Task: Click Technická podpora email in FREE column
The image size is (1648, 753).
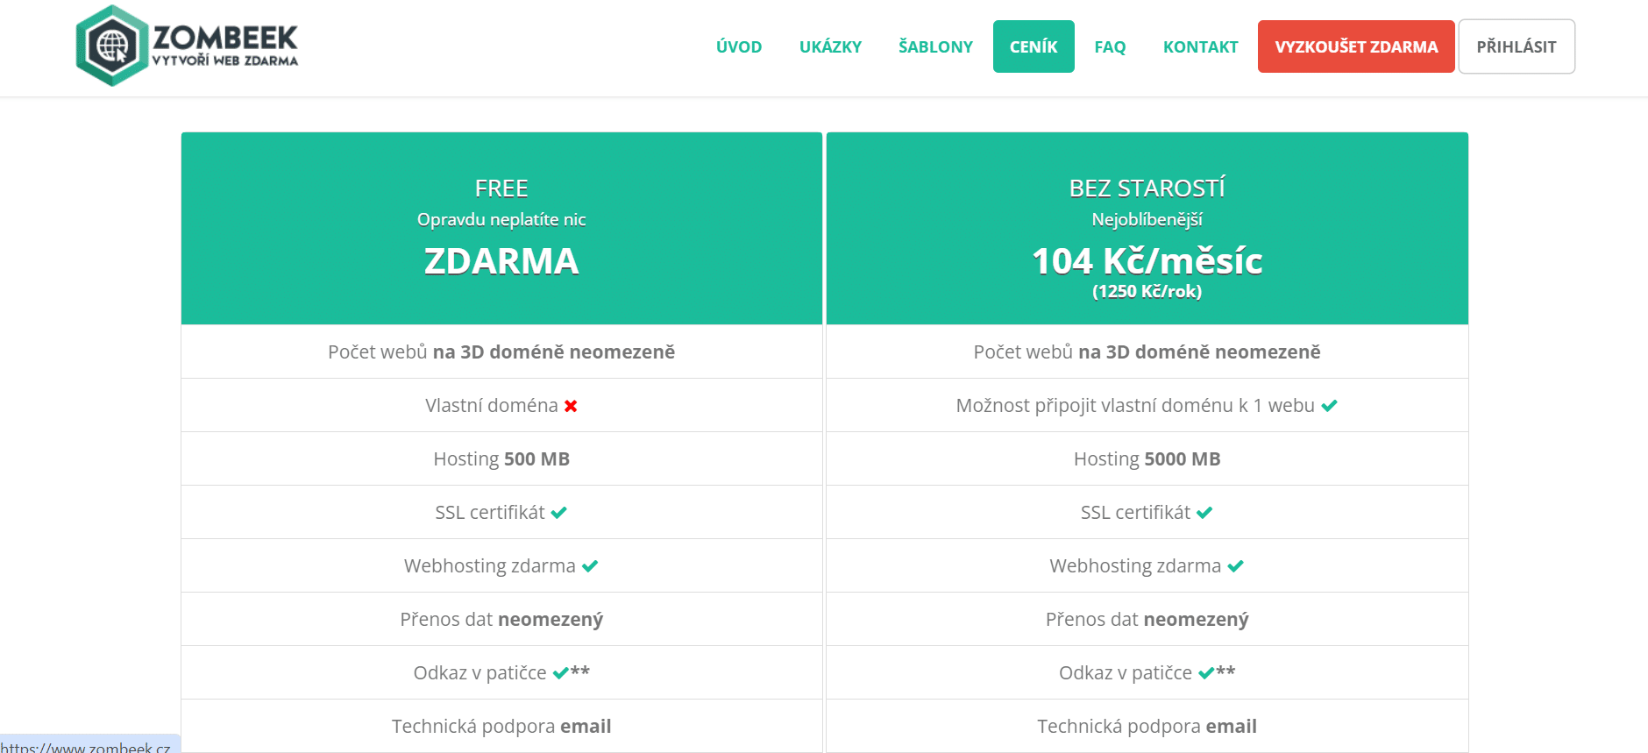Action: [x=501, y=726]
